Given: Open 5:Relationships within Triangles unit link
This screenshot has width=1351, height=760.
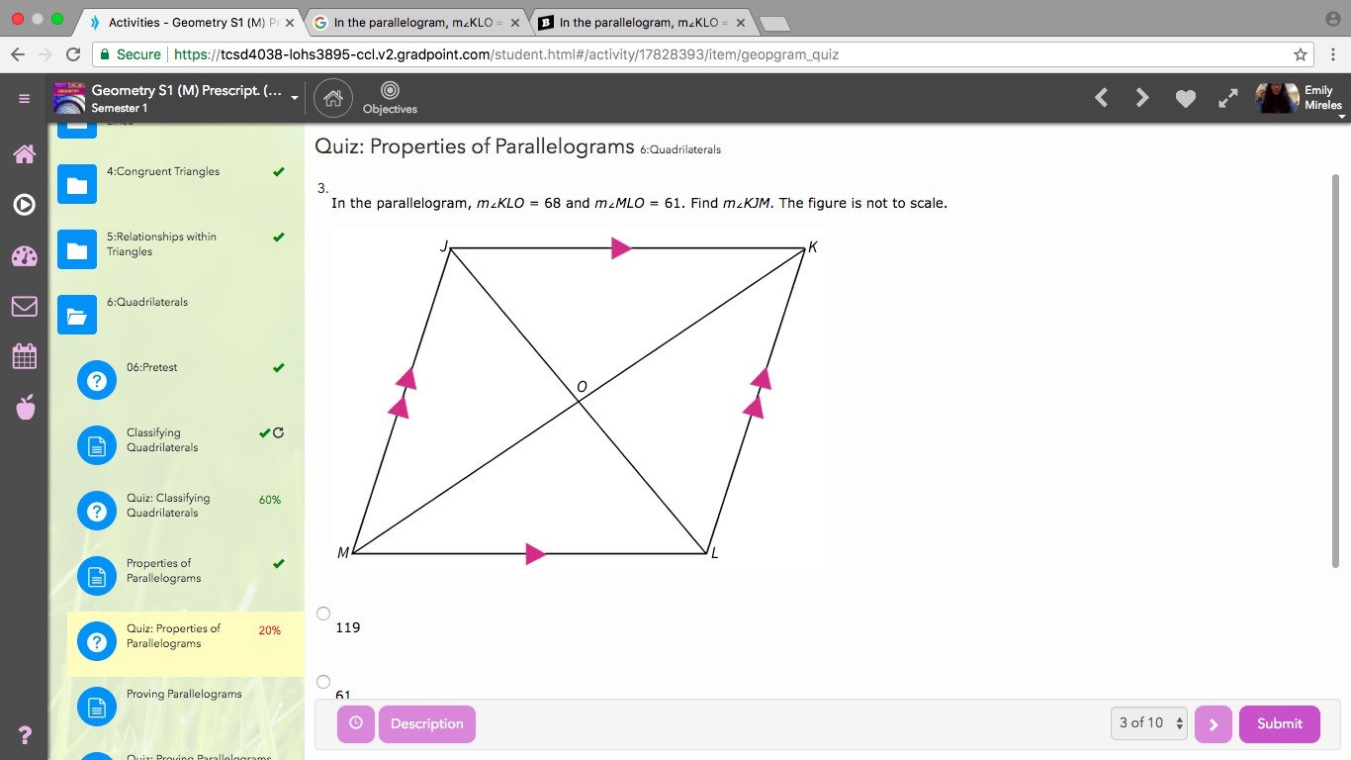Looking at the screenshot, I should point(161,243).
